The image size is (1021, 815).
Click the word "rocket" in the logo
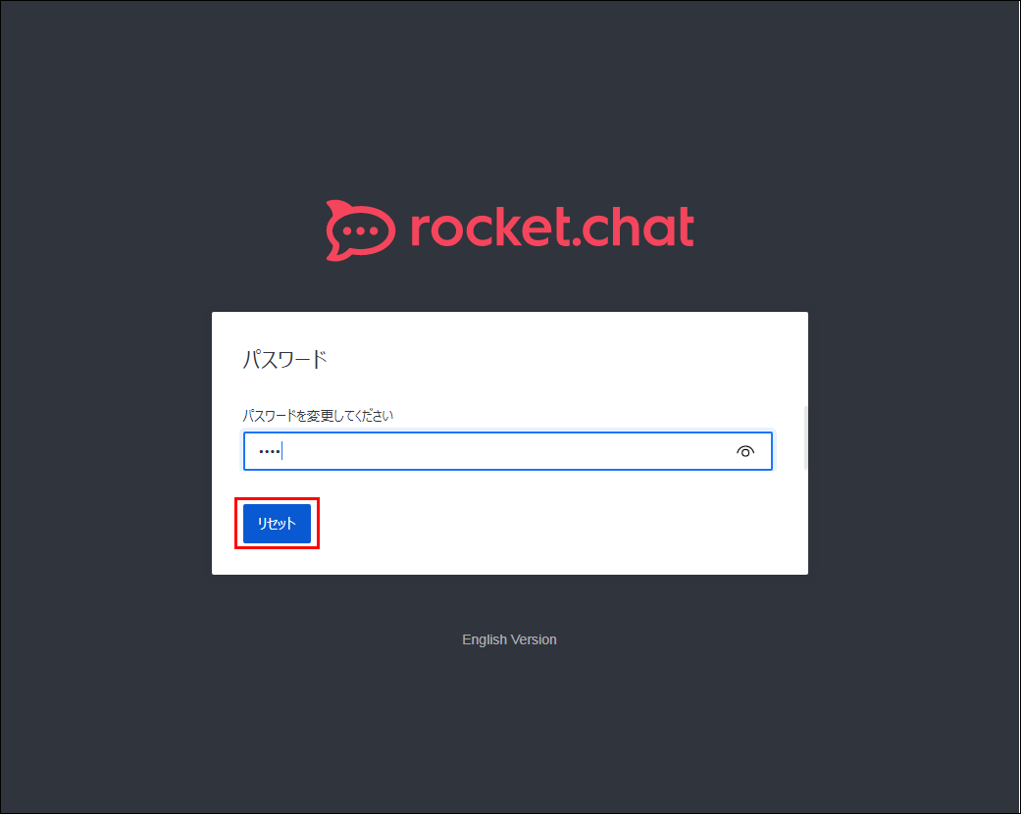(487, 228)
